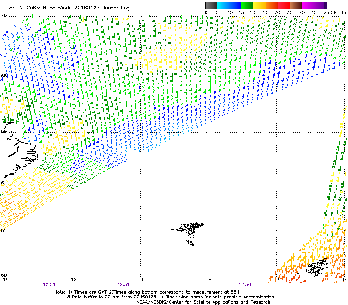Click the longitude label '-15'
The width and height of the screenshot is (348, 305).
[4, 280]
